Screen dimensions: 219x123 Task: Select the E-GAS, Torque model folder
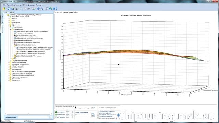pyautogui.click(x=17, y=66)
